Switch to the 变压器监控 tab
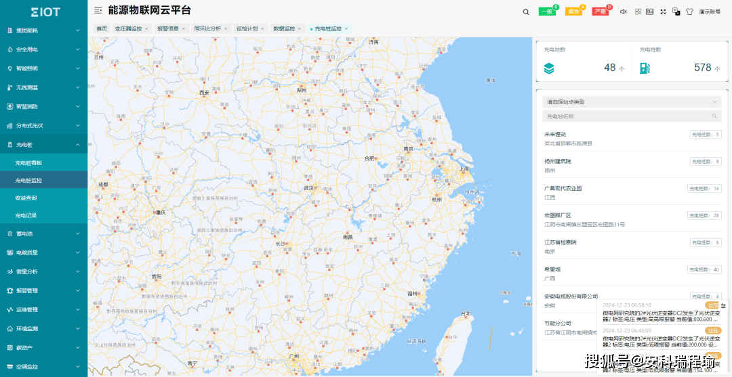Viewport: 732px width, 377px height. 128,28
